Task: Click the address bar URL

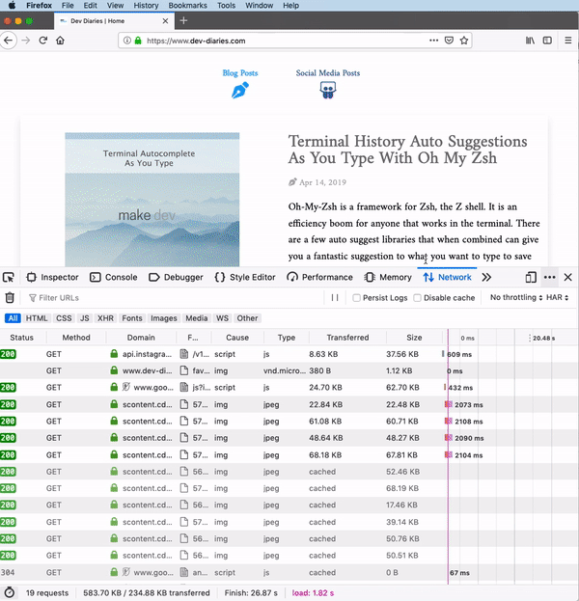Action: (x=196, y=41)
